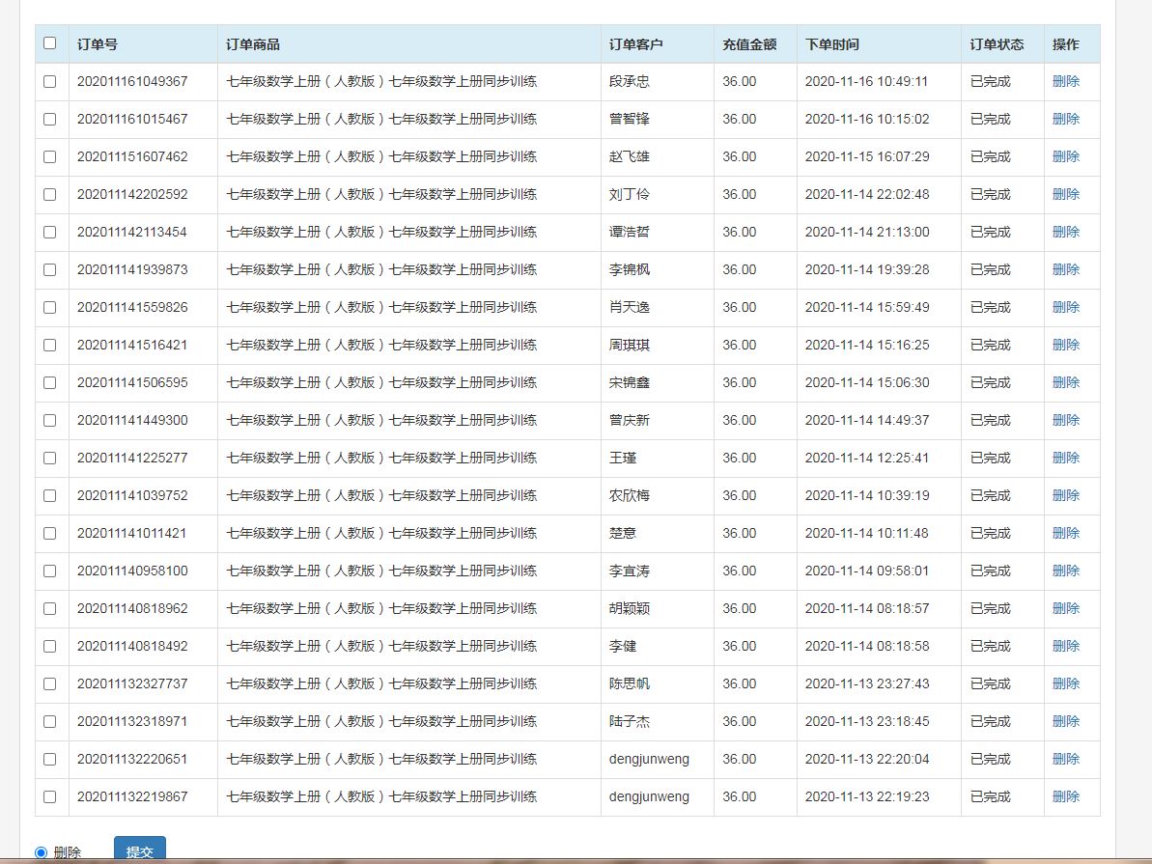Screen dimensions: 1152x864
Task: Click the 订单号 column header
Action: pyautogui.click(x=98, y=44)
